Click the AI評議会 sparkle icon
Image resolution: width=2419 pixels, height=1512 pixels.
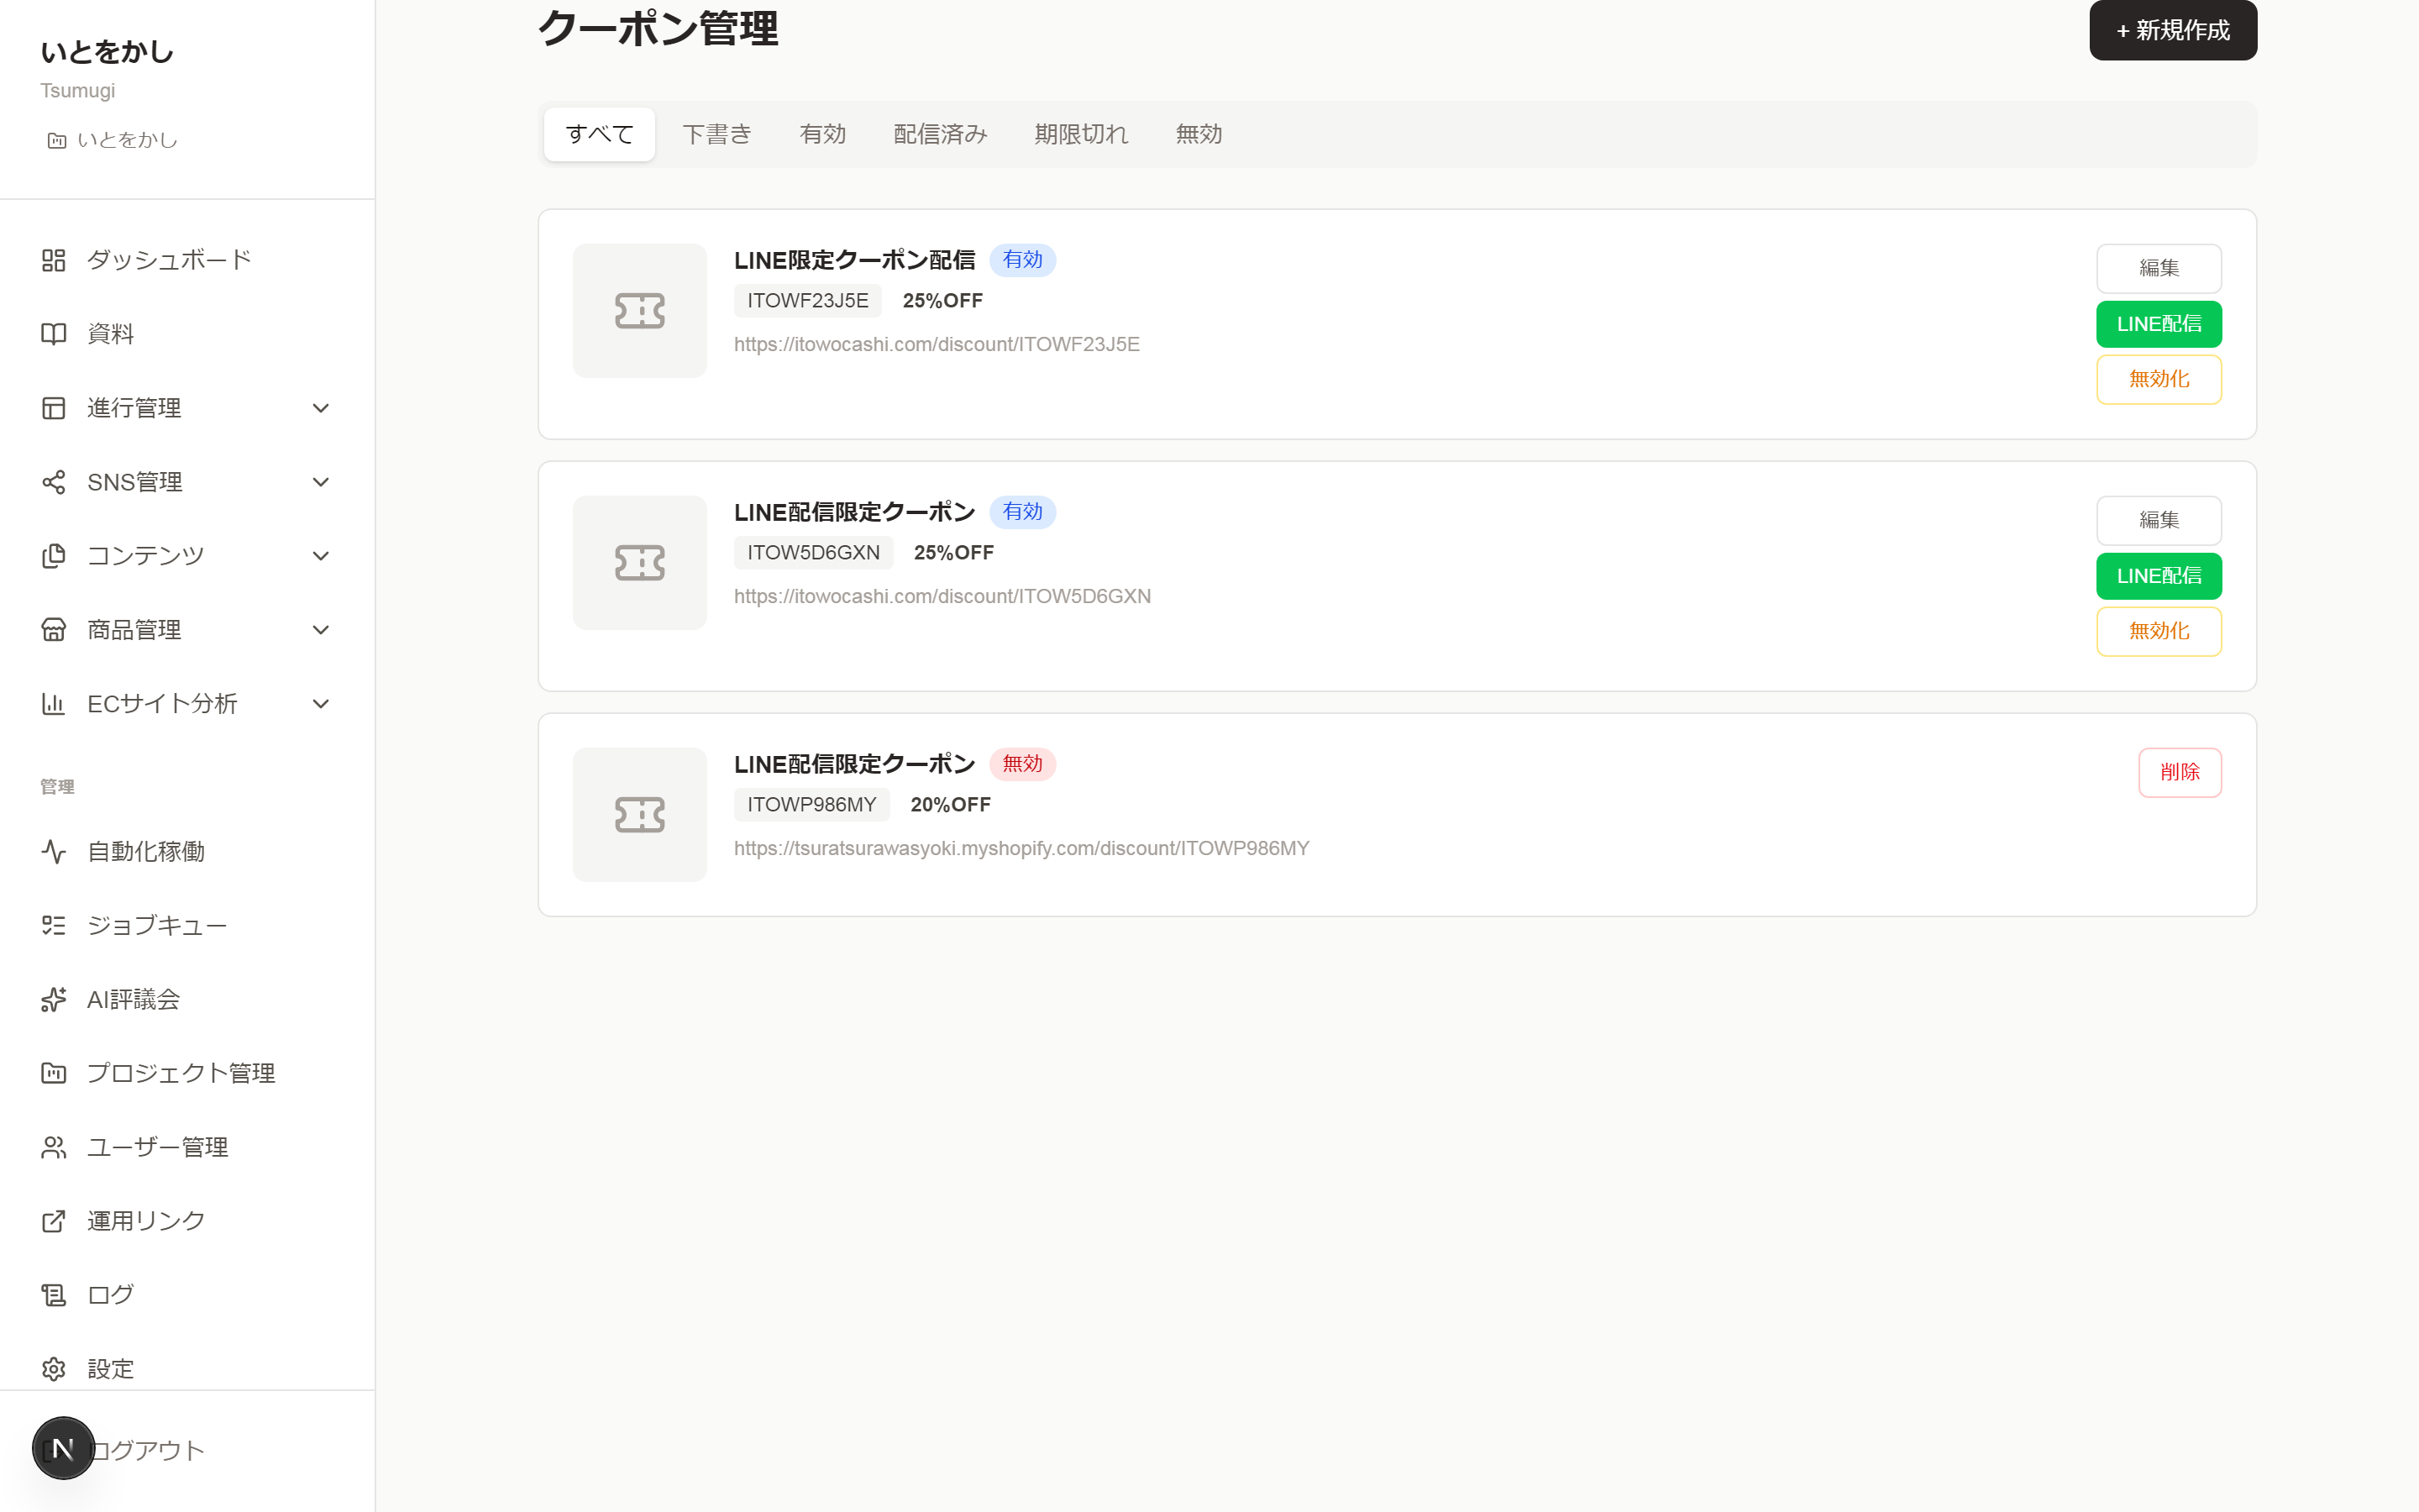[x=53, y=1000]
